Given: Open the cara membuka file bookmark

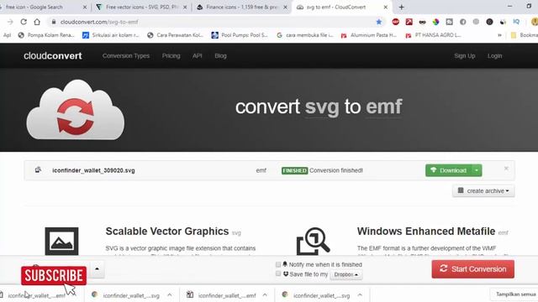Looking at the screenshot, I should [304, 35].
